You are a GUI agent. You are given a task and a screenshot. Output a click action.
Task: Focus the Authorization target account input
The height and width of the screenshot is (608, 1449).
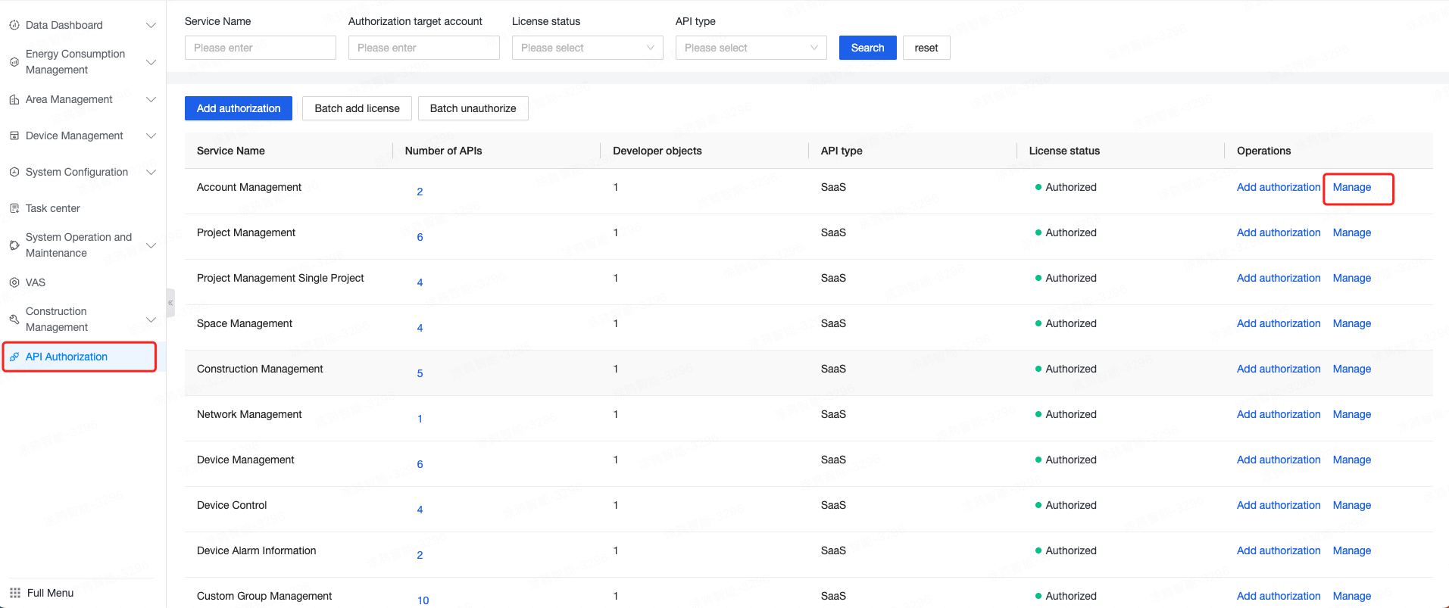pos(423,48)
